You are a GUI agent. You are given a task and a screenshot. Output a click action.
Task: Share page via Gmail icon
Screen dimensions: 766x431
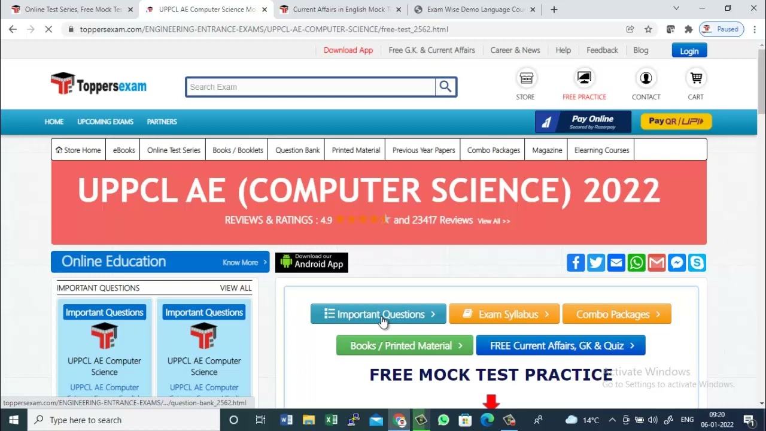tap(656, 263)
